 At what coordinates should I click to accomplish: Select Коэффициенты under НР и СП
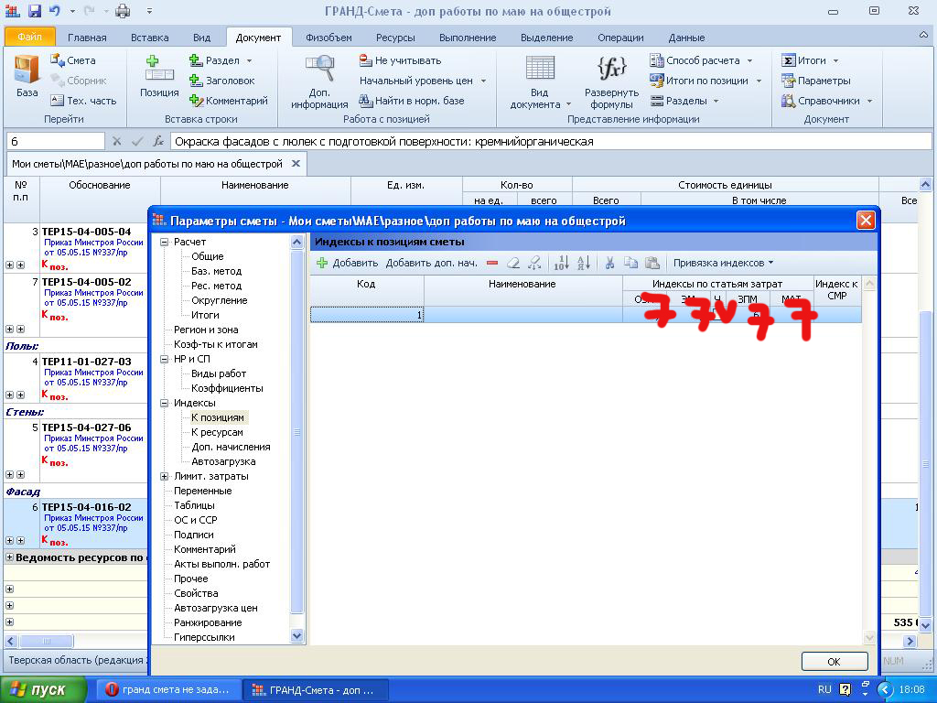pyautogui.click(x=227, y=388)
